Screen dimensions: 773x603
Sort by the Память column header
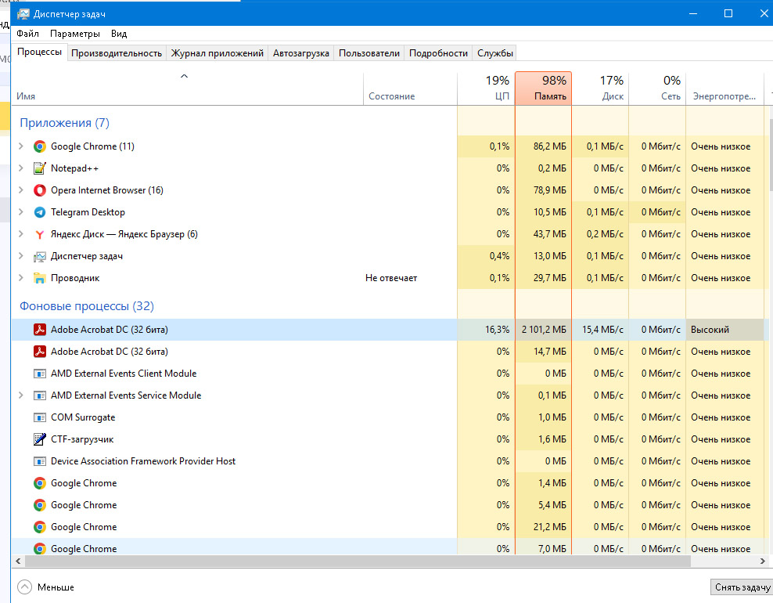pos(543,88)
